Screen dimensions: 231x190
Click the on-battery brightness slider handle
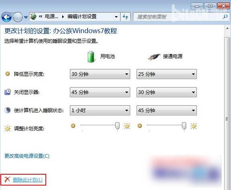click(117, 126)
